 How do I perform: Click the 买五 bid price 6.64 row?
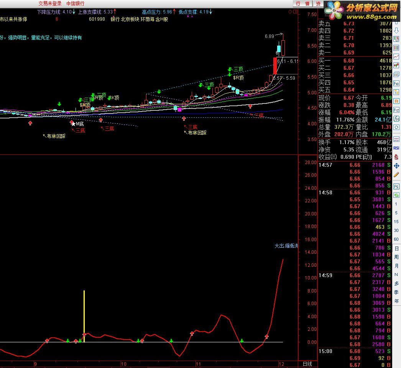(x=355, y=90)
